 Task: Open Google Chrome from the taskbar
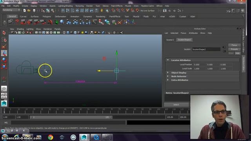51,137
